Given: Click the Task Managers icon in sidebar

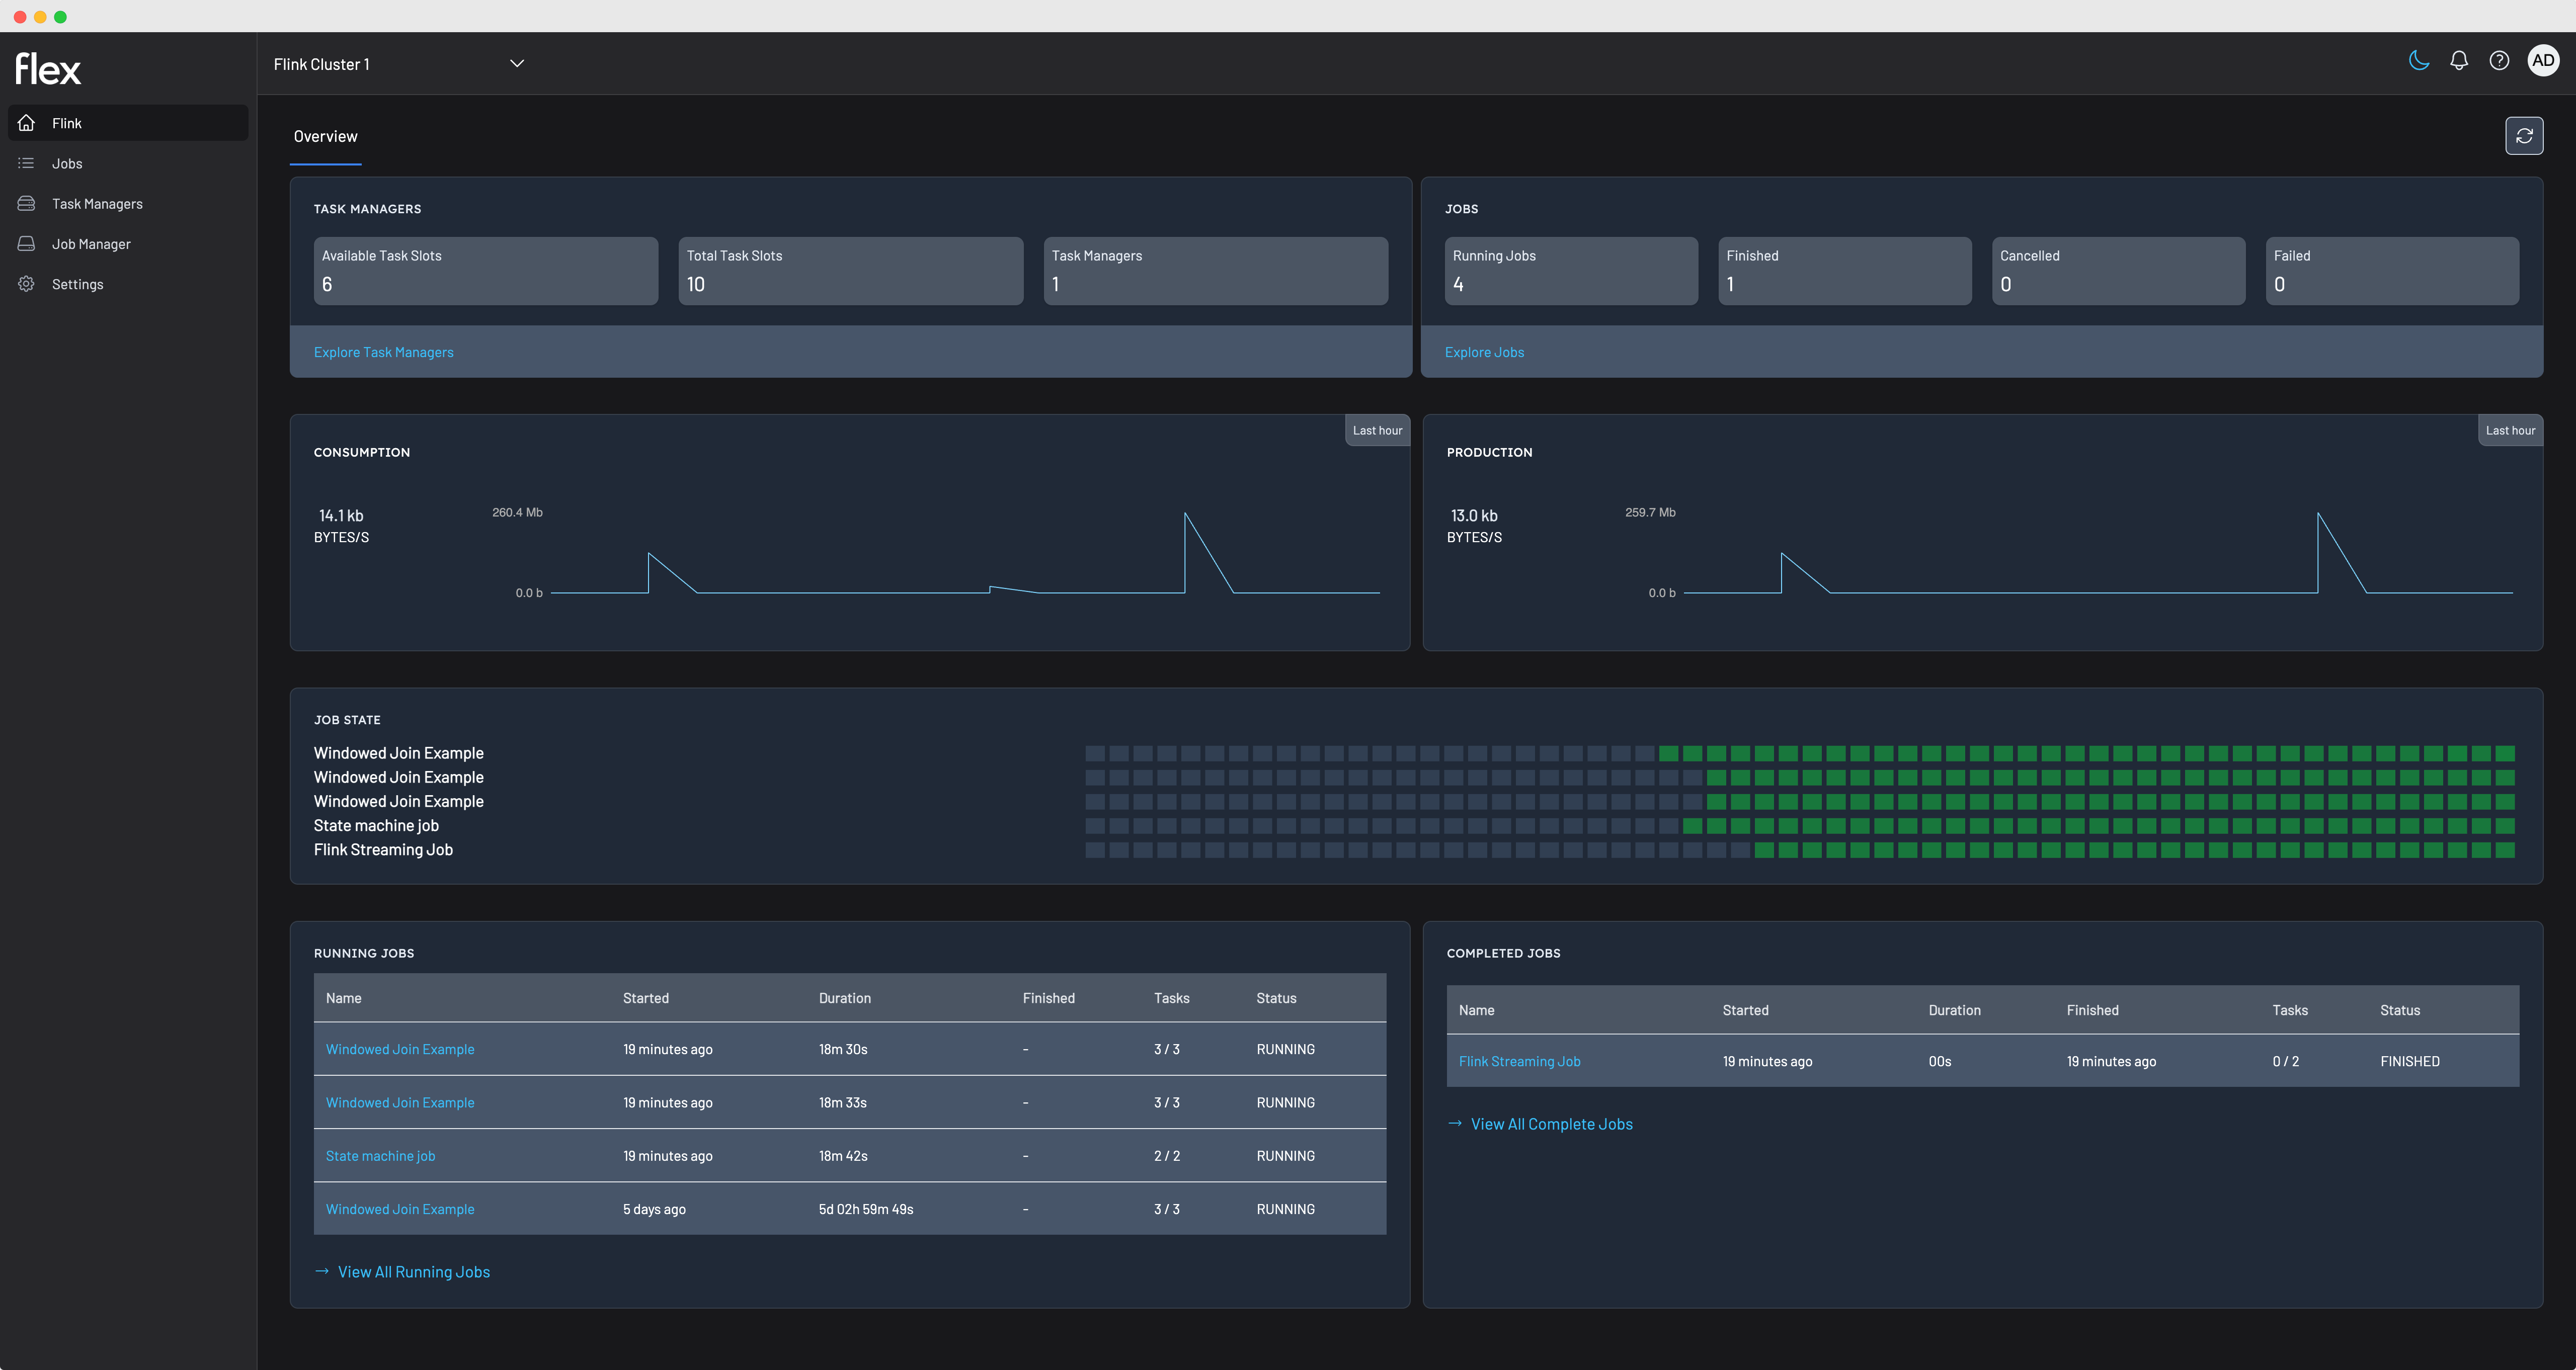Looking at the screenshot, I should coord(27,204).
